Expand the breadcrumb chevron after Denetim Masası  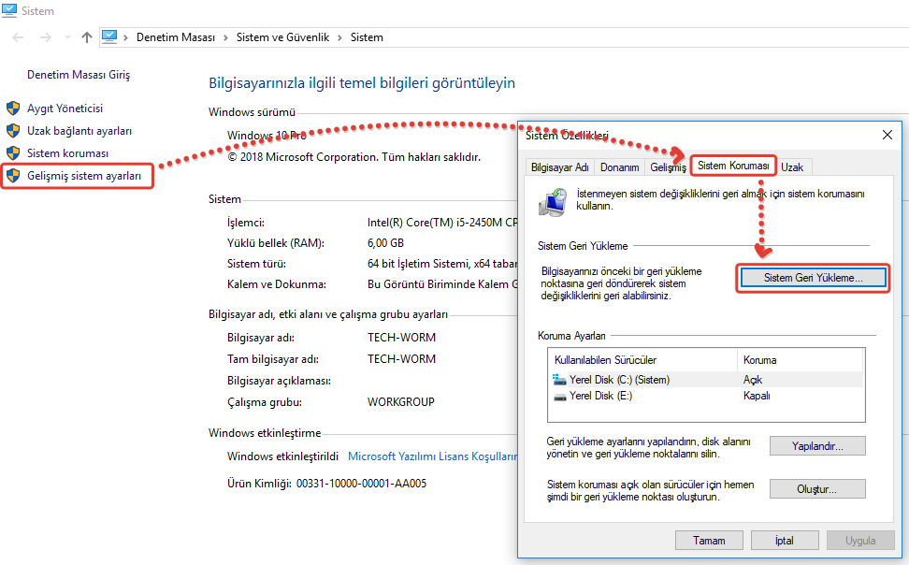point(224,37)
